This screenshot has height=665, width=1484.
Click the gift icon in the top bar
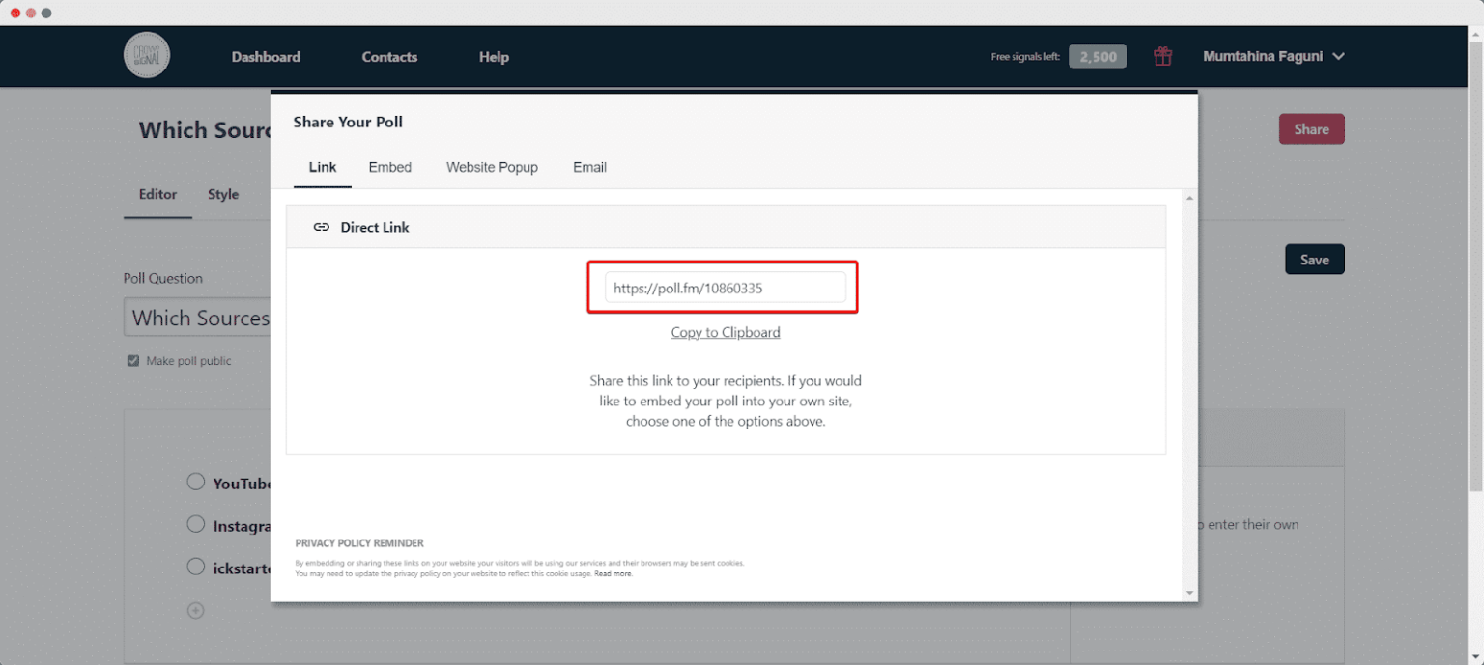[1162, 56]
